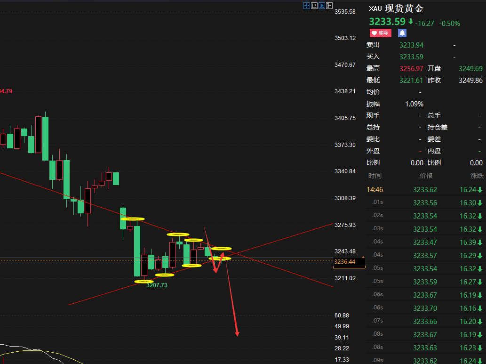The height and width of the screenshot is (364, 486).
Task: Collapse the side quote panel icon
Action: click(x=329, y=6)
